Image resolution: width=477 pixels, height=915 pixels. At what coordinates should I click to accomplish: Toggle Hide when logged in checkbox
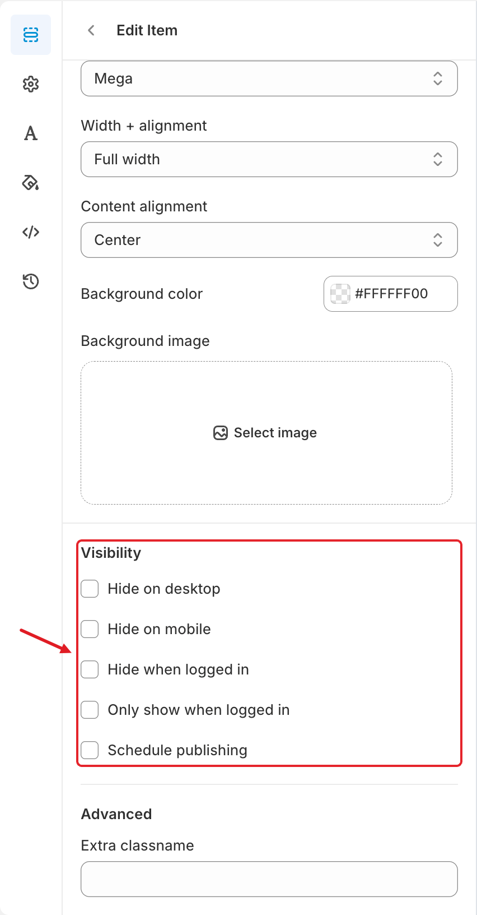point(90,669)
